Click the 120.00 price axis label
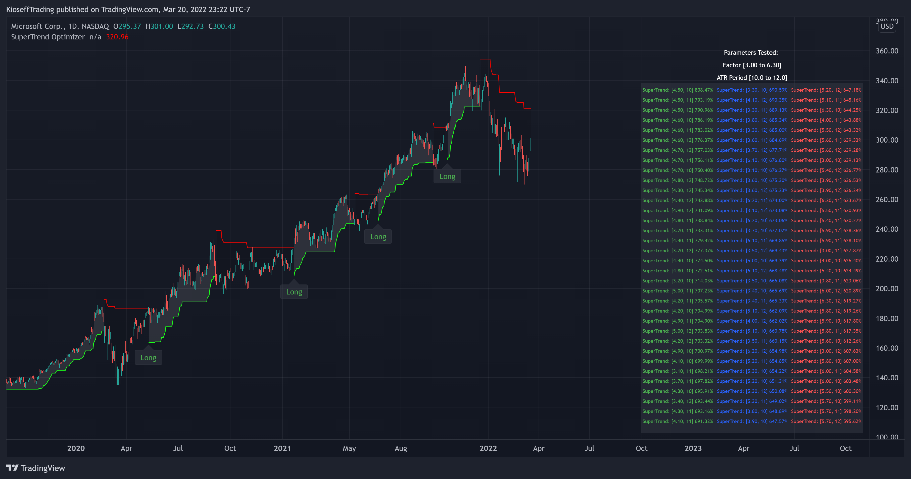This screenshot has width=911, height=479. [x=887, y=407]
